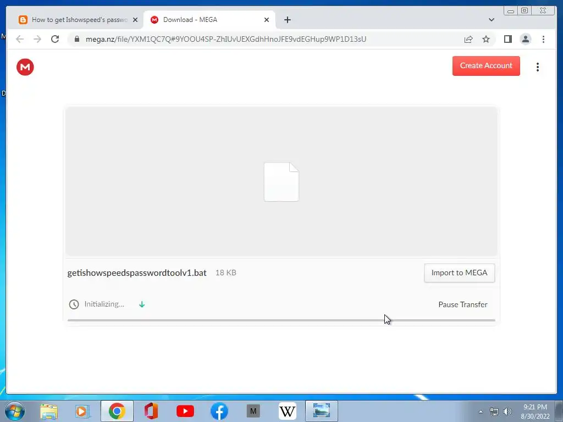Open Microsoft Office from the taskbar
Viewport: 563px width, 422px height.
click(151, 411)
